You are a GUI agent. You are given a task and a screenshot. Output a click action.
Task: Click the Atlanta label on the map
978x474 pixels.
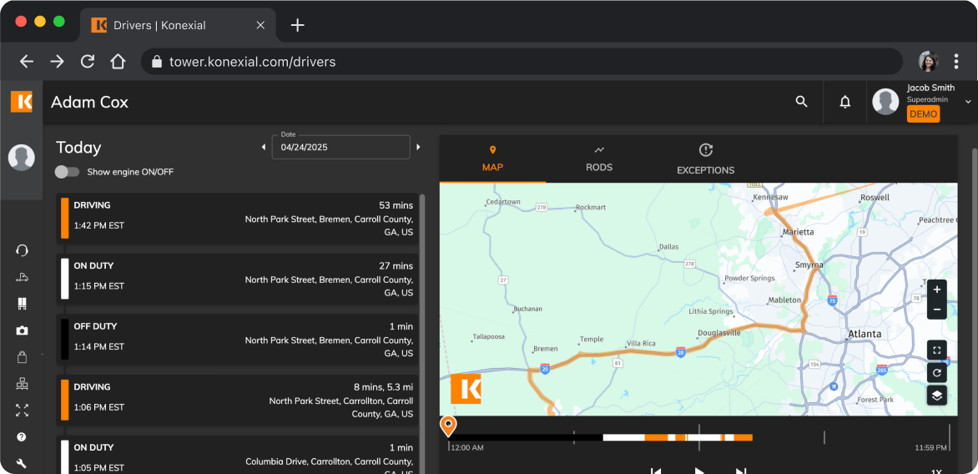pyautogui.click(x=865, y=334)
